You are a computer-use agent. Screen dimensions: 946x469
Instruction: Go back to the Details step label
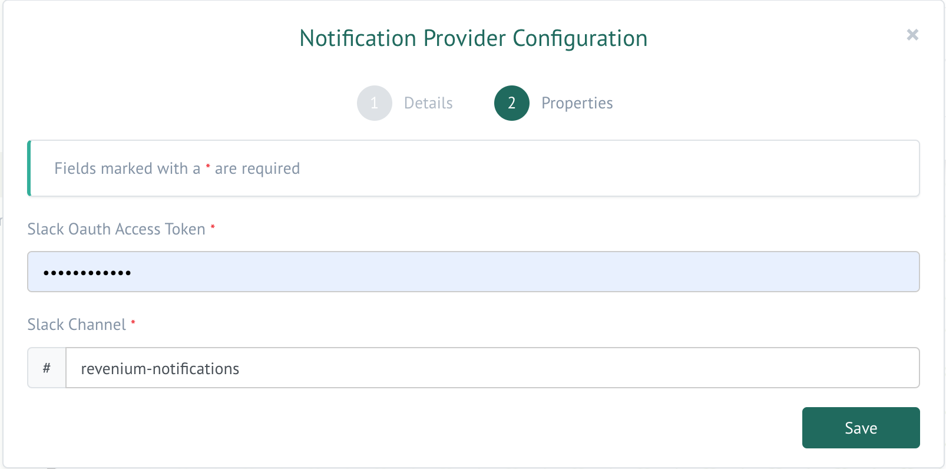tap(428, 103)
